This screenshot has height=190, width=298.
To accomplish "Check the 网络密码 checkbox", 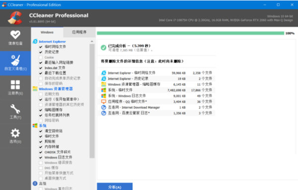I will tap(41, 120).
